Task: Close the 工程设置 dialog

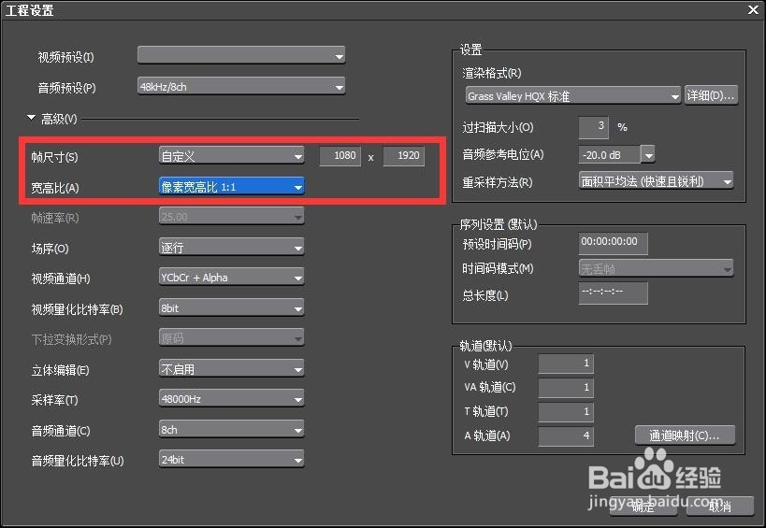Action: point(753,9)
